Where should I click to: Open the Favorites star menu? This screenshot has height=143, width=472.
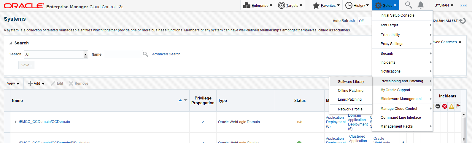(326, 5)
